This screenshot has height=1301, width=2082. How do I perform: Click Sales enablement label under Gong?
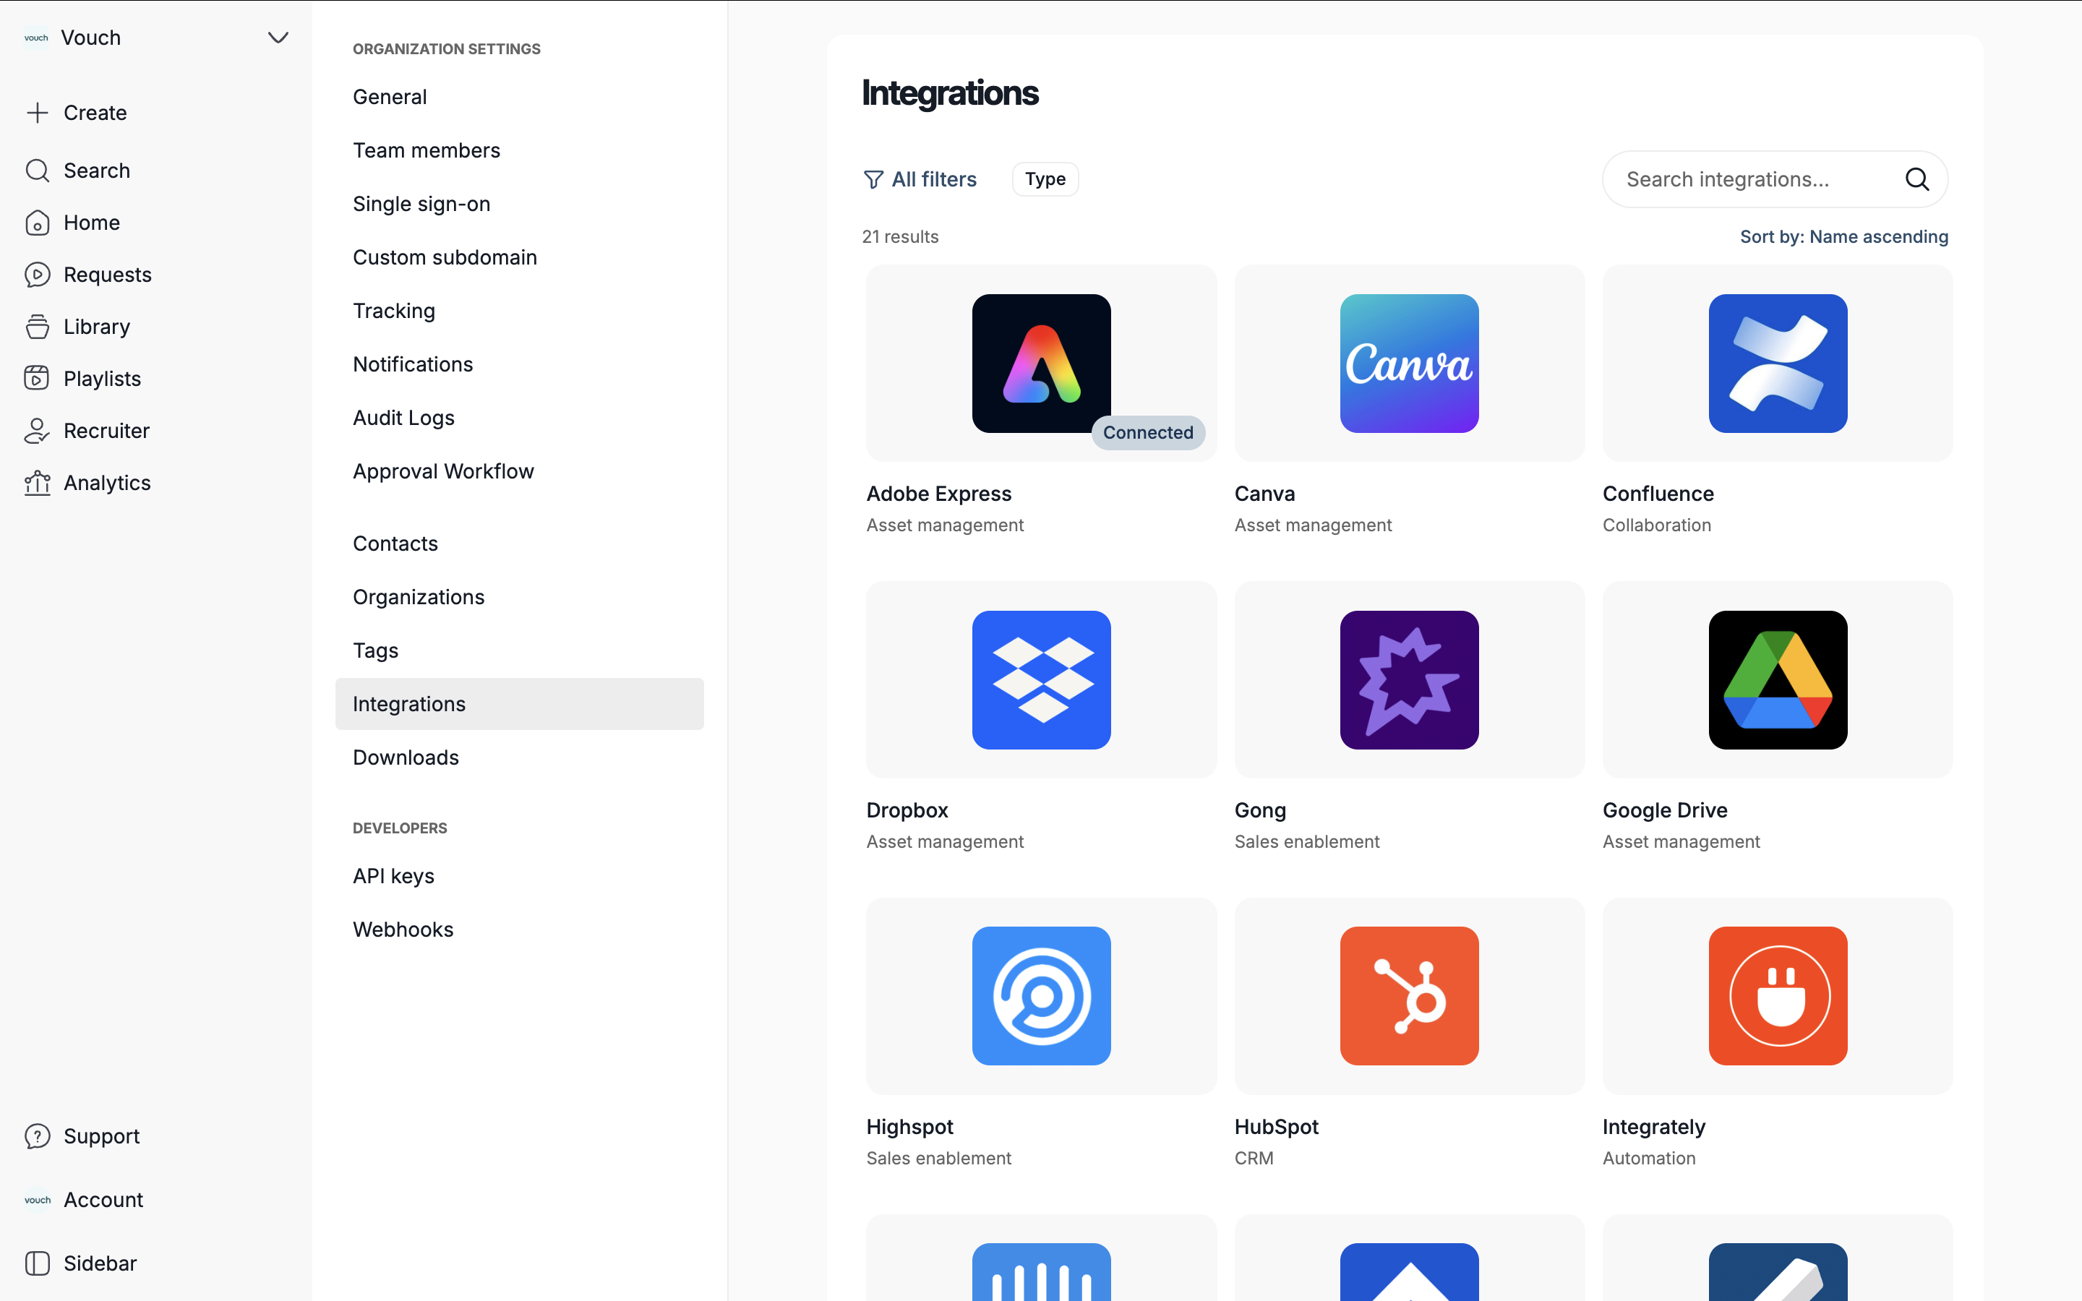click(x=1306, y=841)
